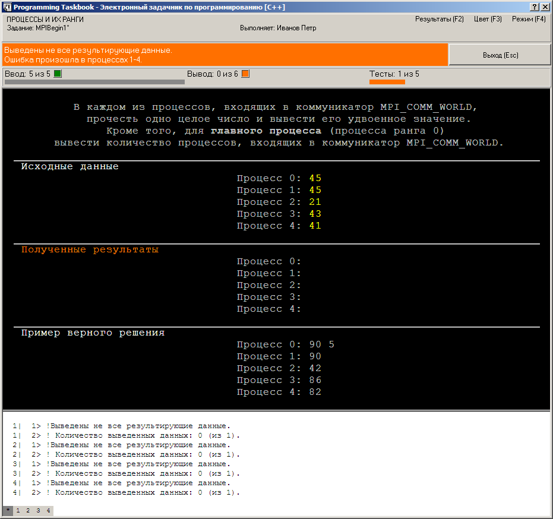Click the Выход (Esc) exit button
The image size is (553, 519).
500,55
